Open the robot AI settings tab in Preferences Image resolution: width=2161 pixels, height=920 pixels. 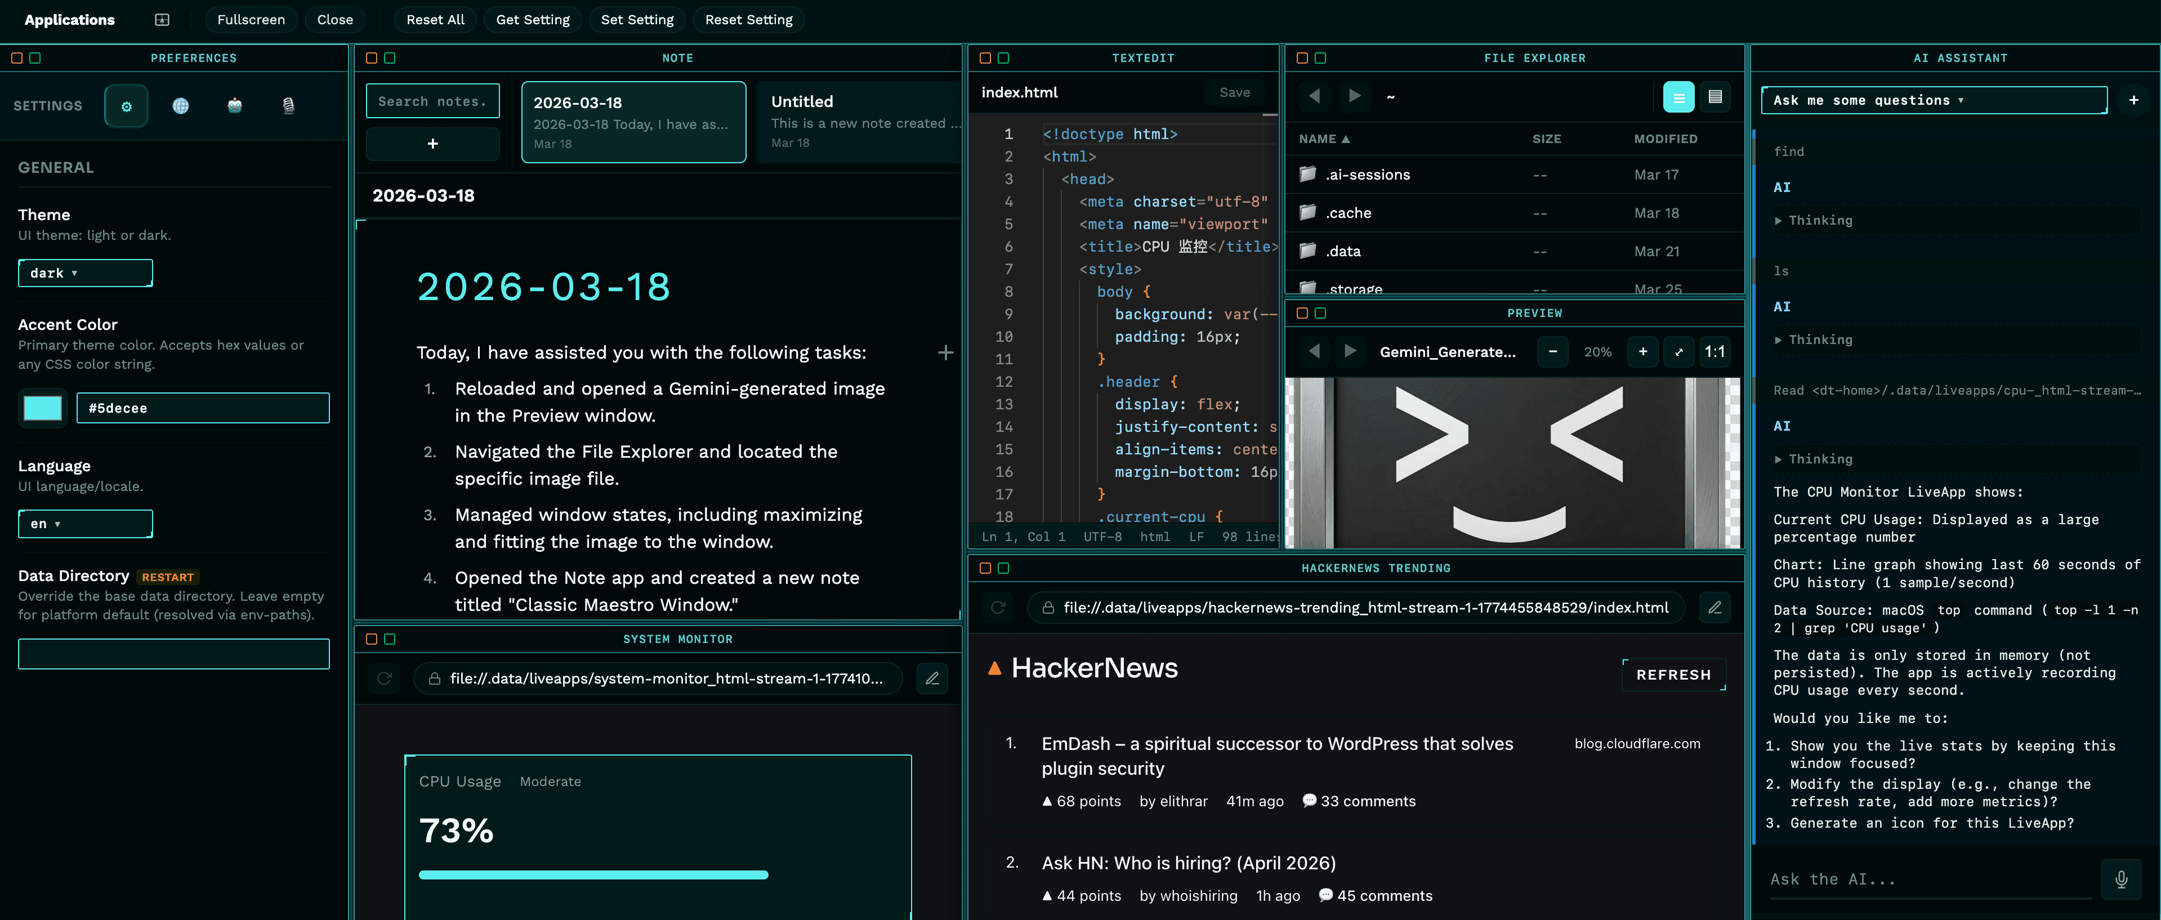point(235,106)
